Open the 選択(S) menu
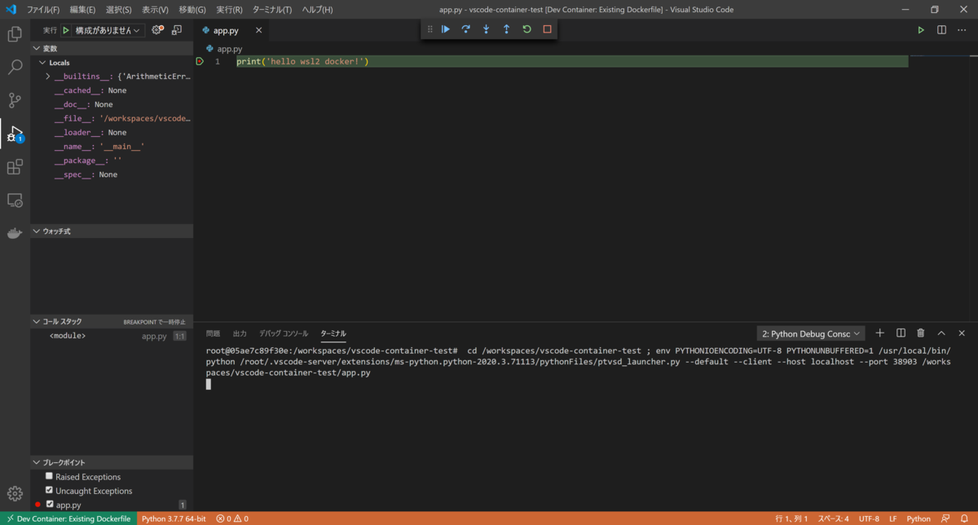 tap(119, 10)
